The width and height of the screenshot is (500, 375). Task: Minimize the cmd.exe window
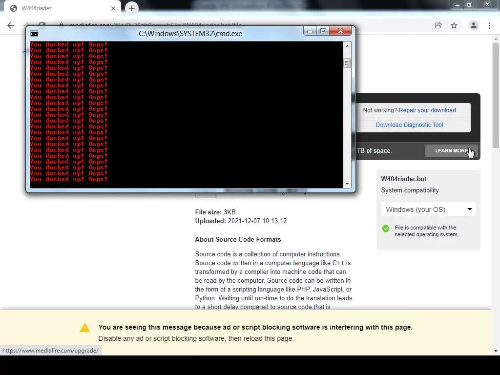coord(310,31)
